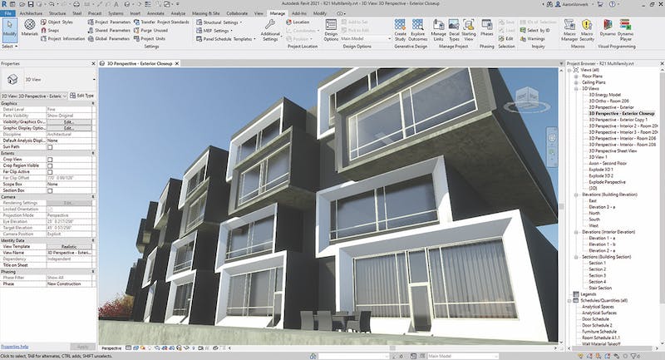The height and width of the screenshot is (360, 665).
Task: Open the Structure ribbon tab
Action: (57, 13)
